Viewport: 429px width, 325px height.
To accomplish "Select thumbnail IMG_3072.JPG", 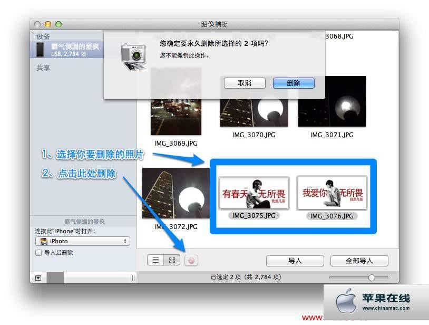I will tap(176, 193).
